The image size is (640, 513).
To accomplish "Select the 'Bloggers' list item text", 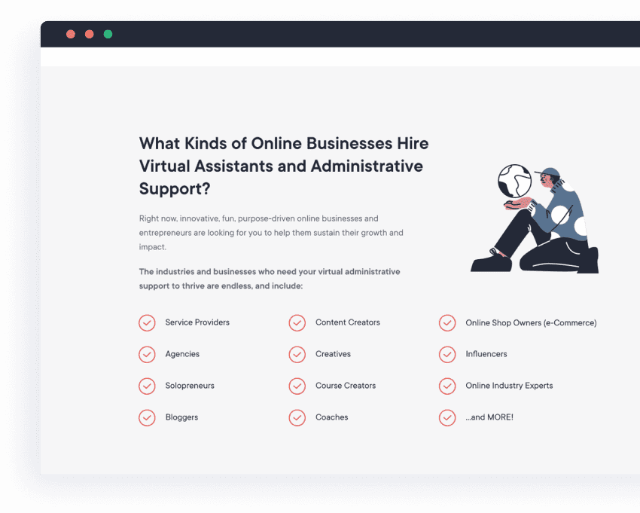I will click(181, 417).
